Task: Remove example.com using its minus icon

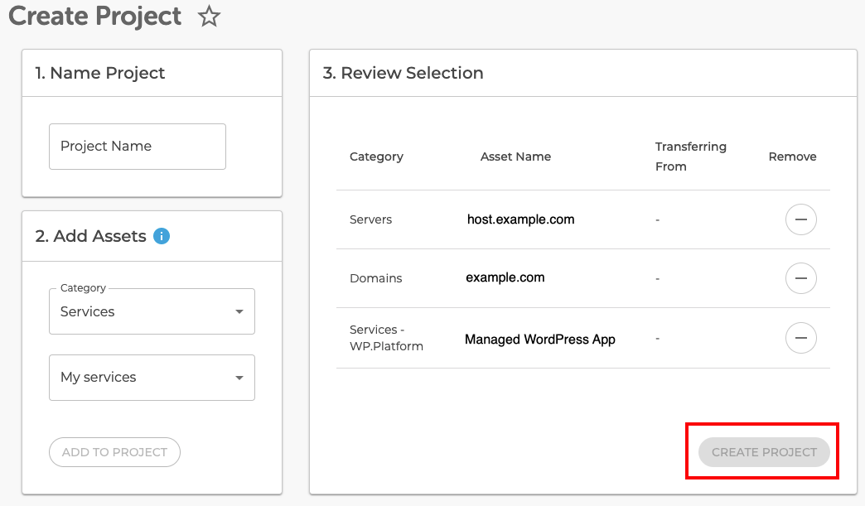Action: pos(800,278)
